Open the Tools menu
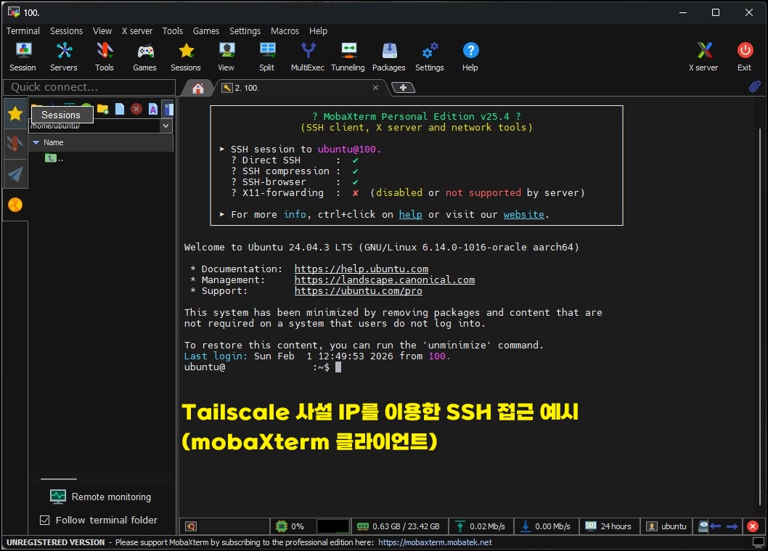 pyautogui.click(x=173, y=31)
